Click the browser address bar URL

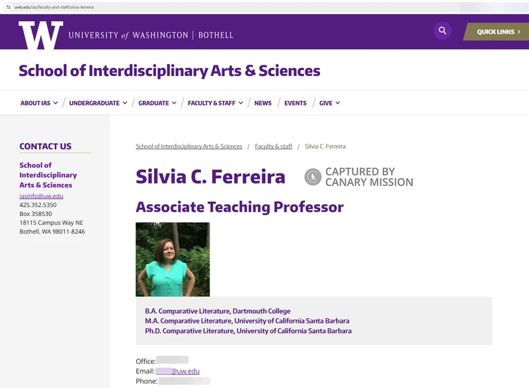[54, 7]
